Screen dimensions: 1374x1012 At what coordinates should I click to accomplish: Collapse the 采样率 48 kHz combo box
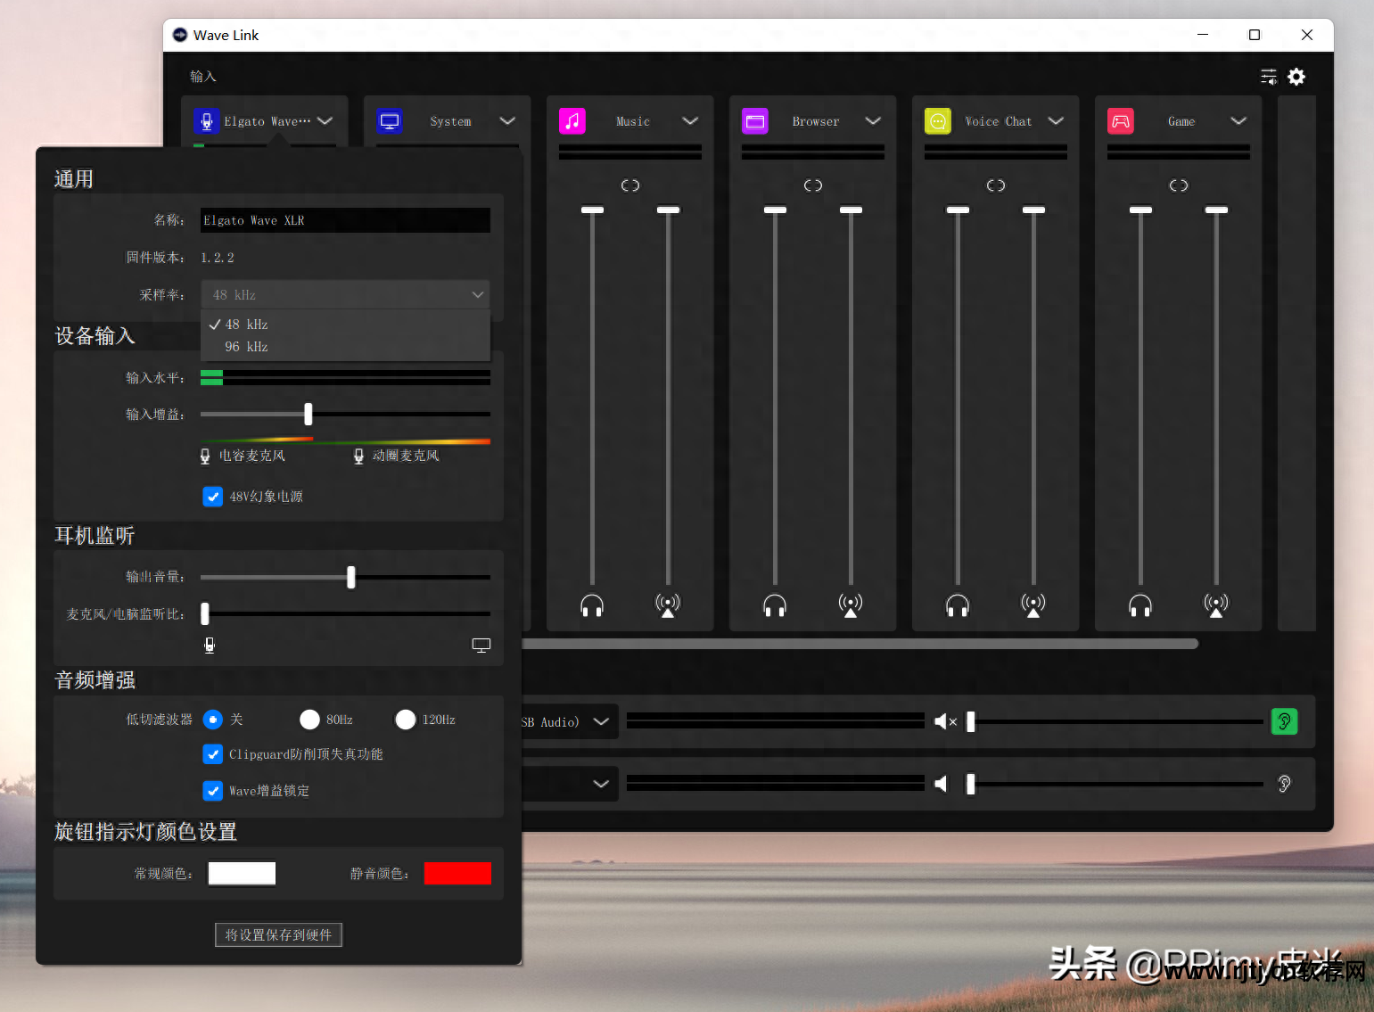(345, 294)
